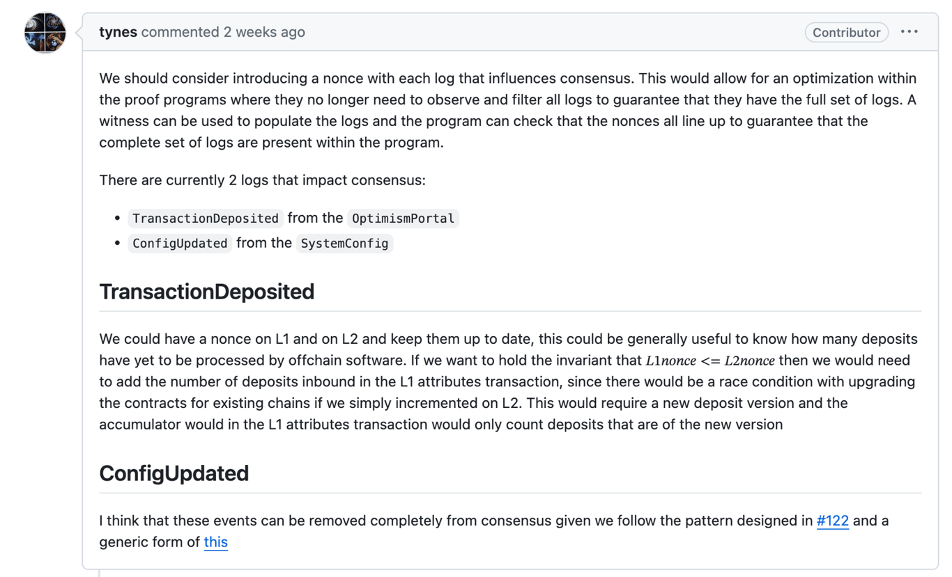Open the '2 weeks ago' timestamp permalink
The image size is (952, 577).
(264, 32)
